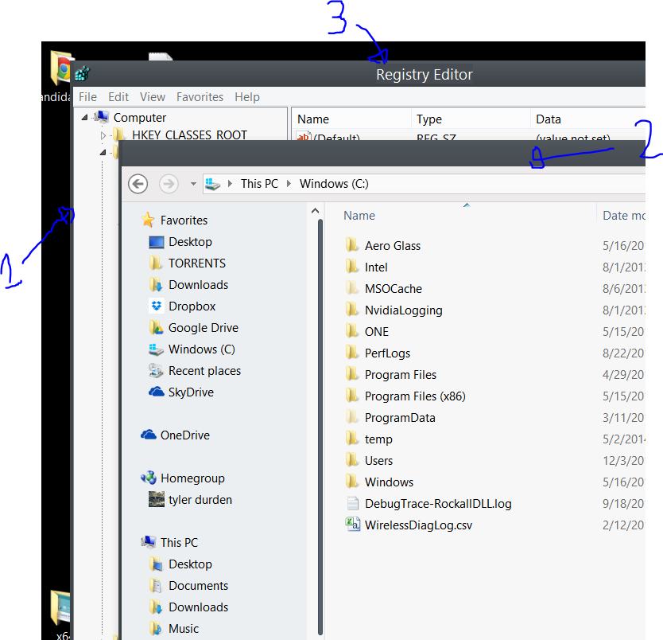Viewport: 663px width, 640px height.
Task: Collapse the Computer node in registry tree
Action: coord(84,117)
